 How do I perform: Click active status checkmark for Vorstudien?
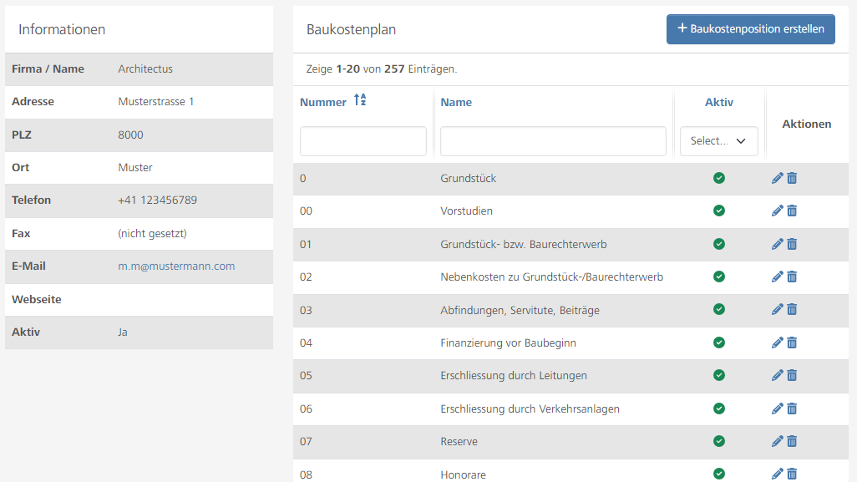[718, 211]
